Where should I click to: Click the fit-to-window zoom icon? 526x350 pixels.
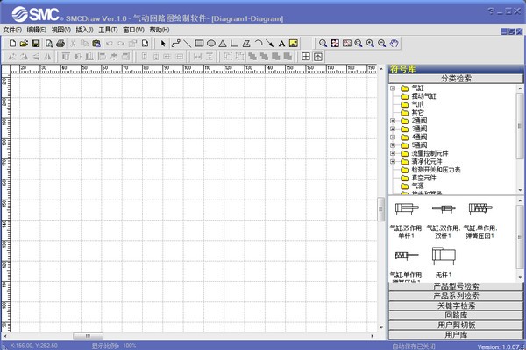point(335,43)
